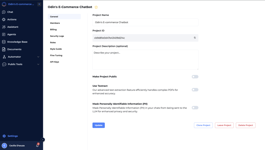Image resolution: width=265 pixels, height=150 pixels.
Task: Star Odin's E-Commerce Chatbot project
Action: [x=96, y=7]
